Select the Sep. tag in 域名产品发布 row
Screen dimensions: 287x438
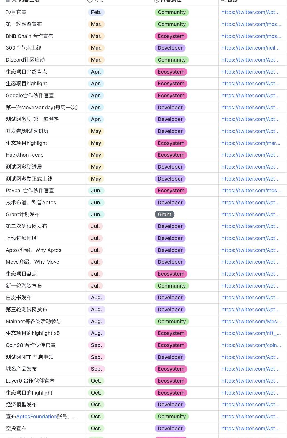96,369
